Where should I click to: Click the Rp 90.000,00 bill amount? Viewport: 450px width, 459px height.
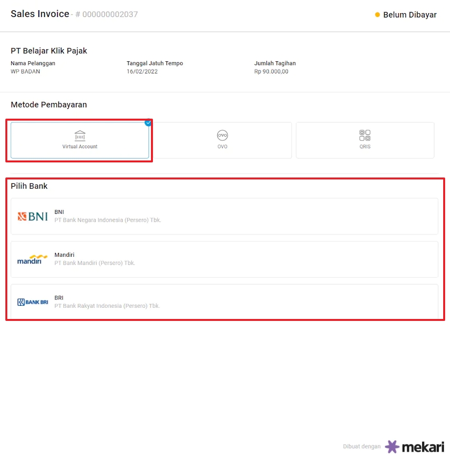pyautogui.click(x=271, y=71)
